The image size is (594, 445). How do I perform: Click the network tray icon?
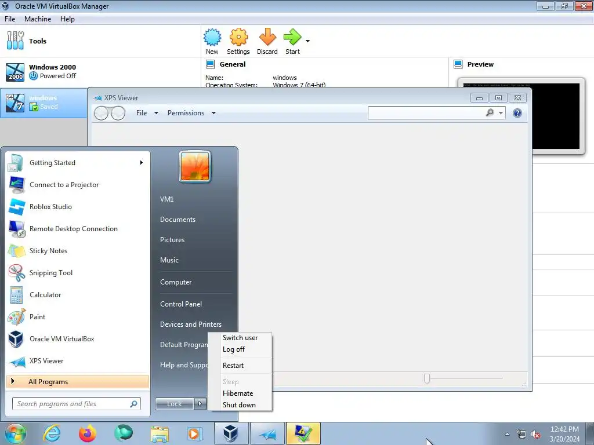[521, 435]
